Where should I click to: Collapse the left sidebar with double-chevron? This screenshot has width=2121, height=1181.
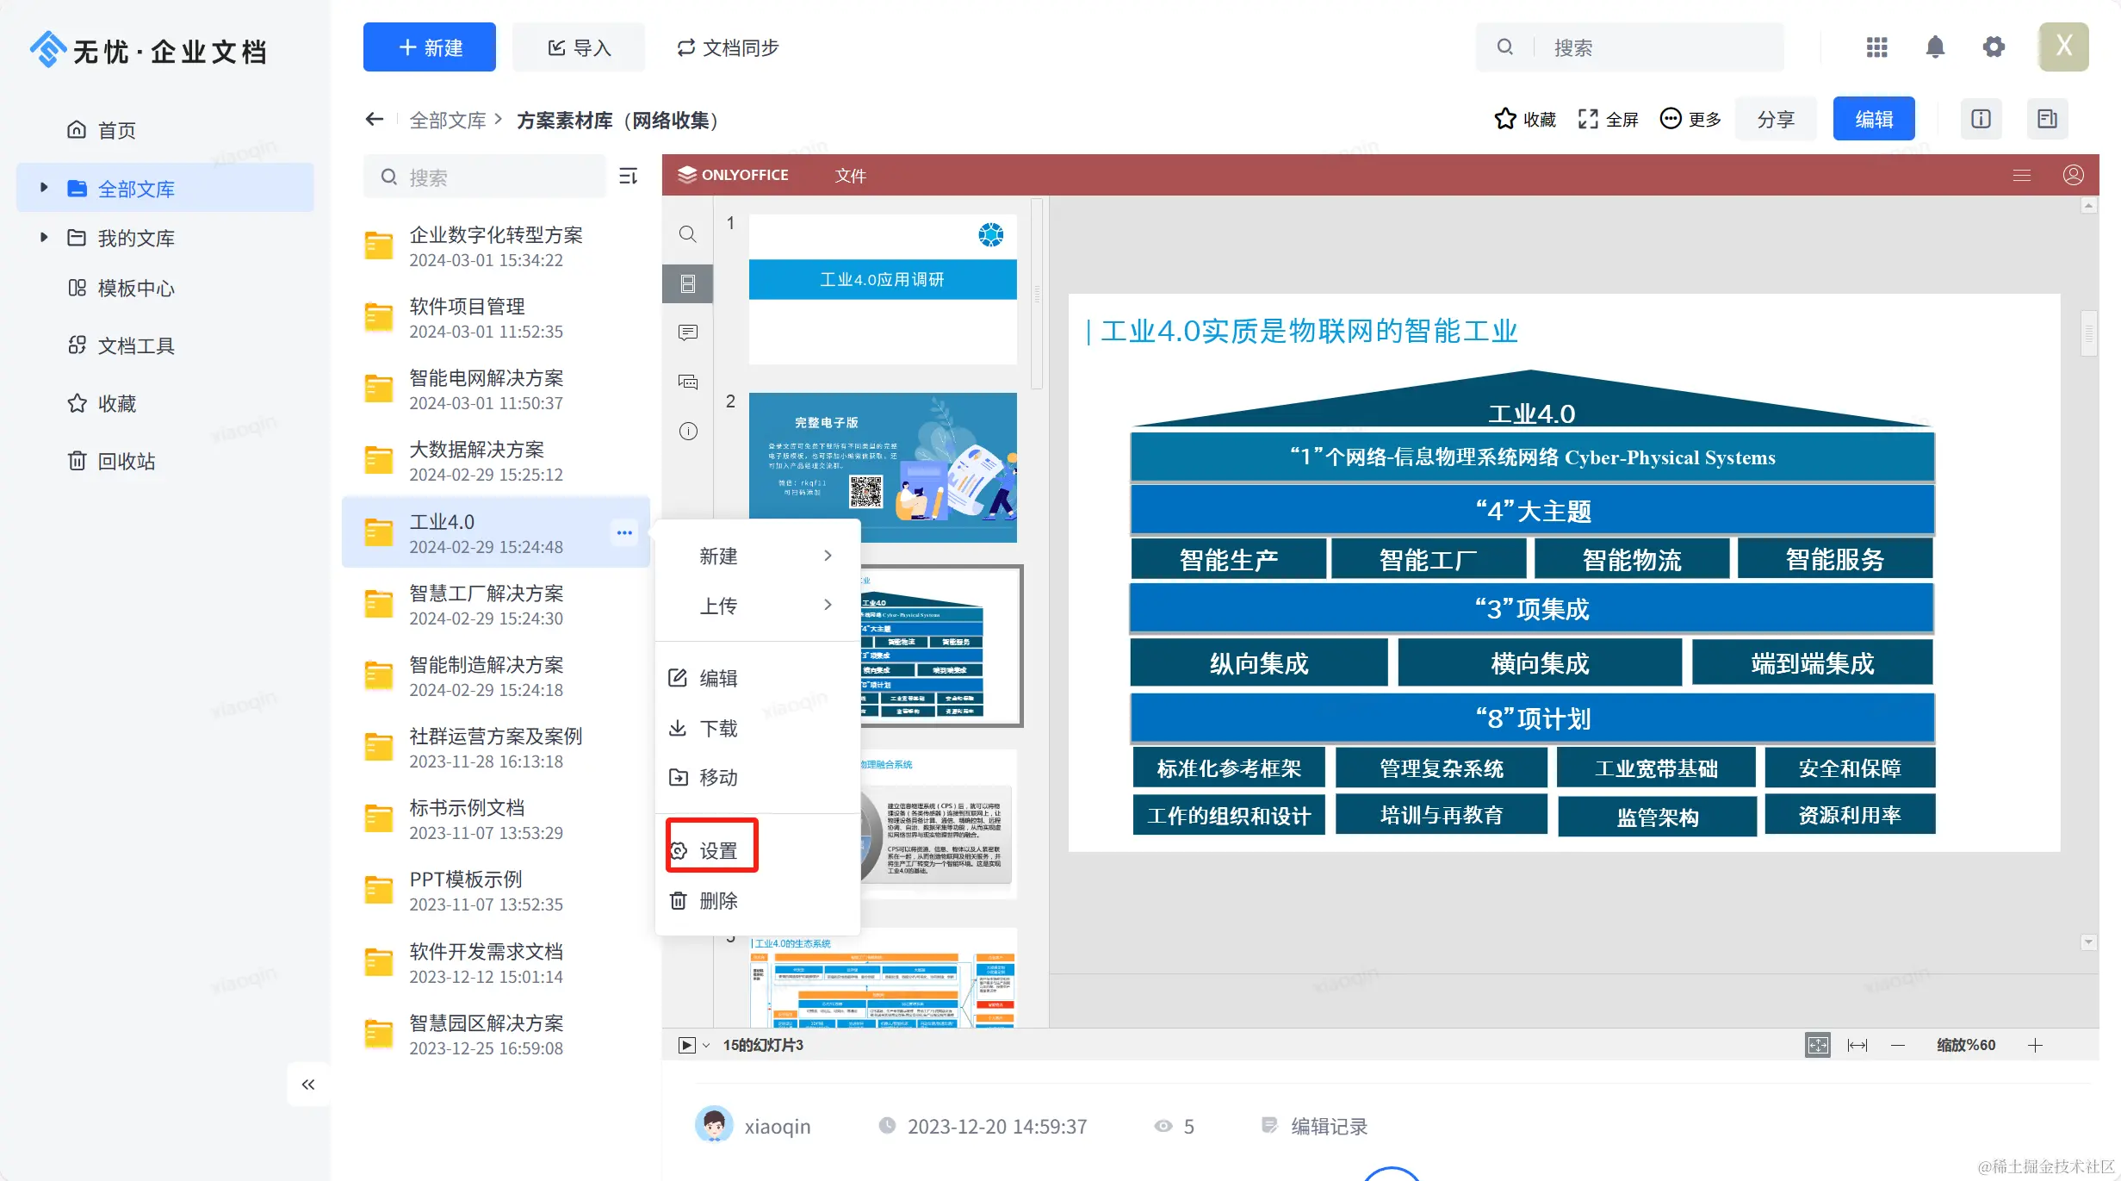tap(307, 1085)
